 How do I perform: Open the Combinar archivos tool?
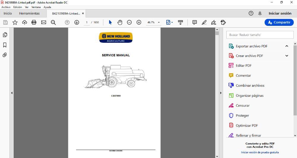click(250, 86)
